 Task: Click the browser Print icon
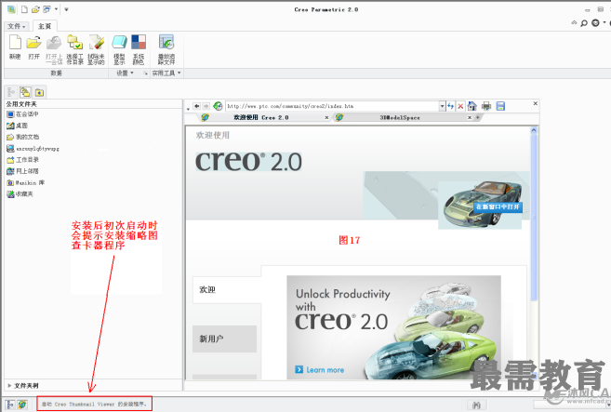[486, 106]
